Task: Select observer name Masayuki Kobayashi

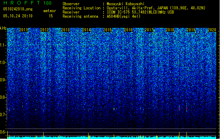Action: (x=126, y=4)
